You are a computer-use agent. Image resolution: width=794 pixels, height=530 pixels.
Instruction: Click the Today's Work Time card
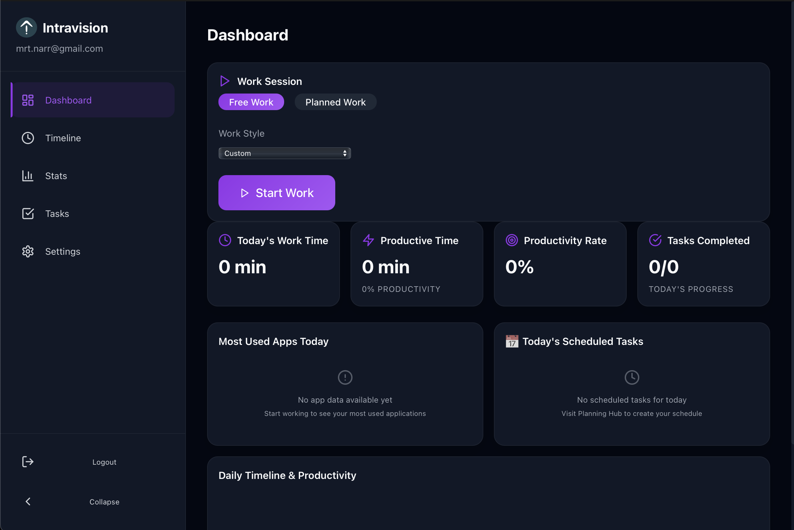tap(273, 264)
